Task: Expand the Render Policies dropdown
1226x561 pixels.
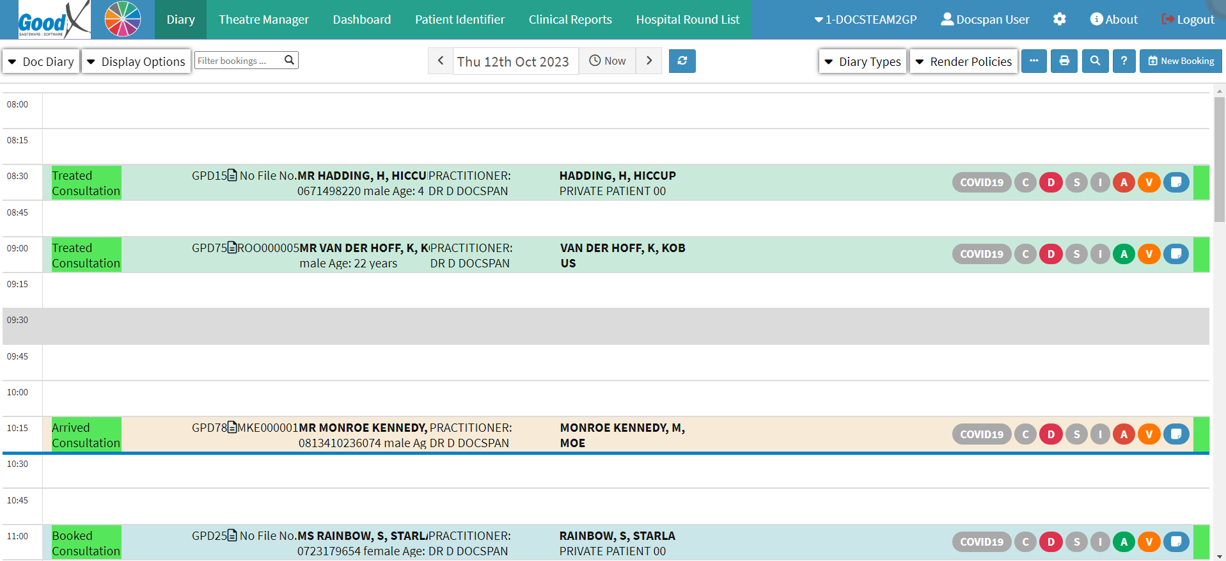Action: pyautogui.click(x=963, y=61)
